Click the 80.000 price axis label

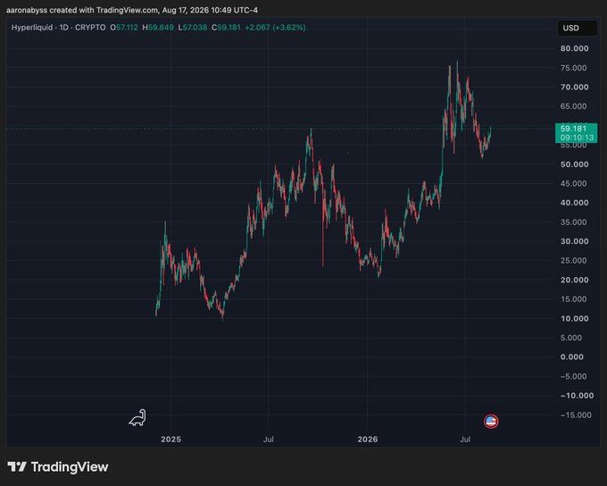coord(575,48)
